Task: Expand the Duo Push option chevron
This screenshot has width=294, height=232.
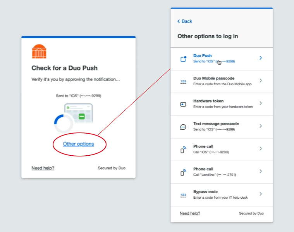Action: (x=261, y=58)
